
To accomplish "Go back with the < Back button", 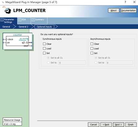I will click(106, 125).
